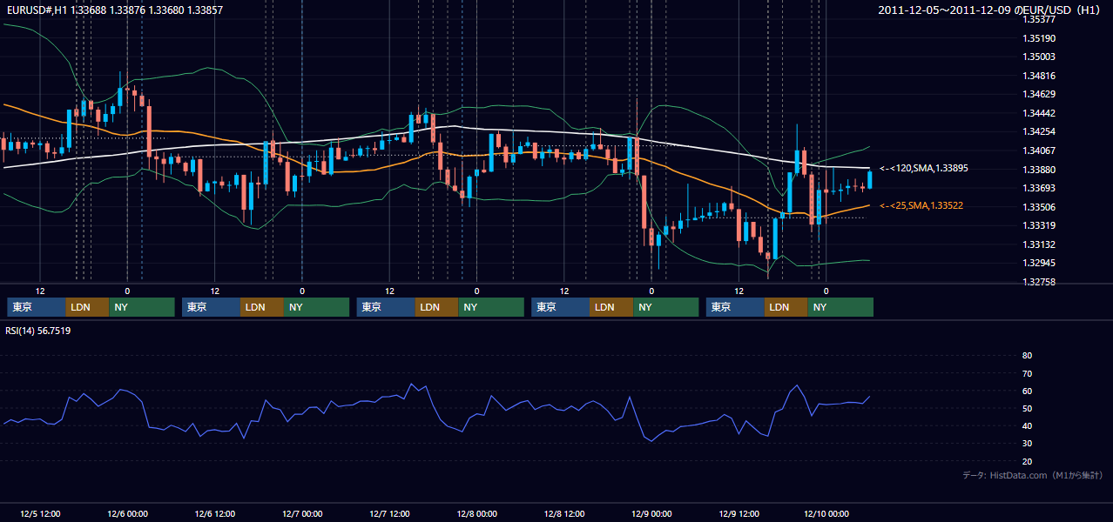
Task: Click RSI scale level 80
Action: (1027, 356)
